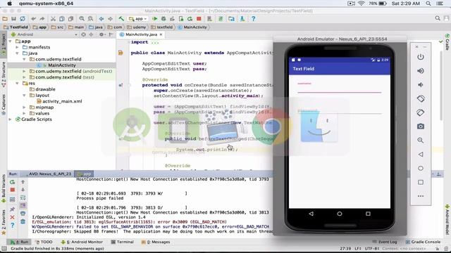451x253 pixels.
Task: Click the Open project folder toolbar icon
Action: (5, 19)
